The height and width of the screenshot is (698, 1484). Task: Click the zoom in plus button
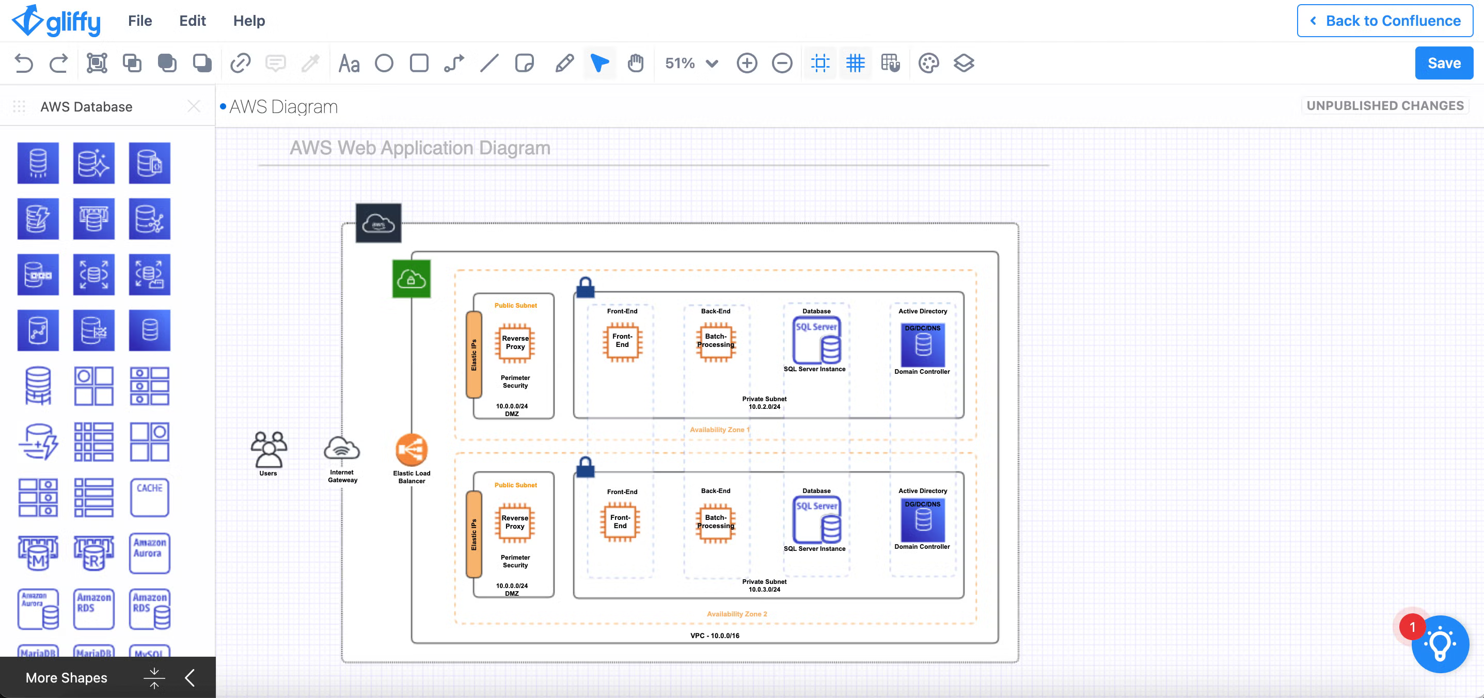click(747, 63)
